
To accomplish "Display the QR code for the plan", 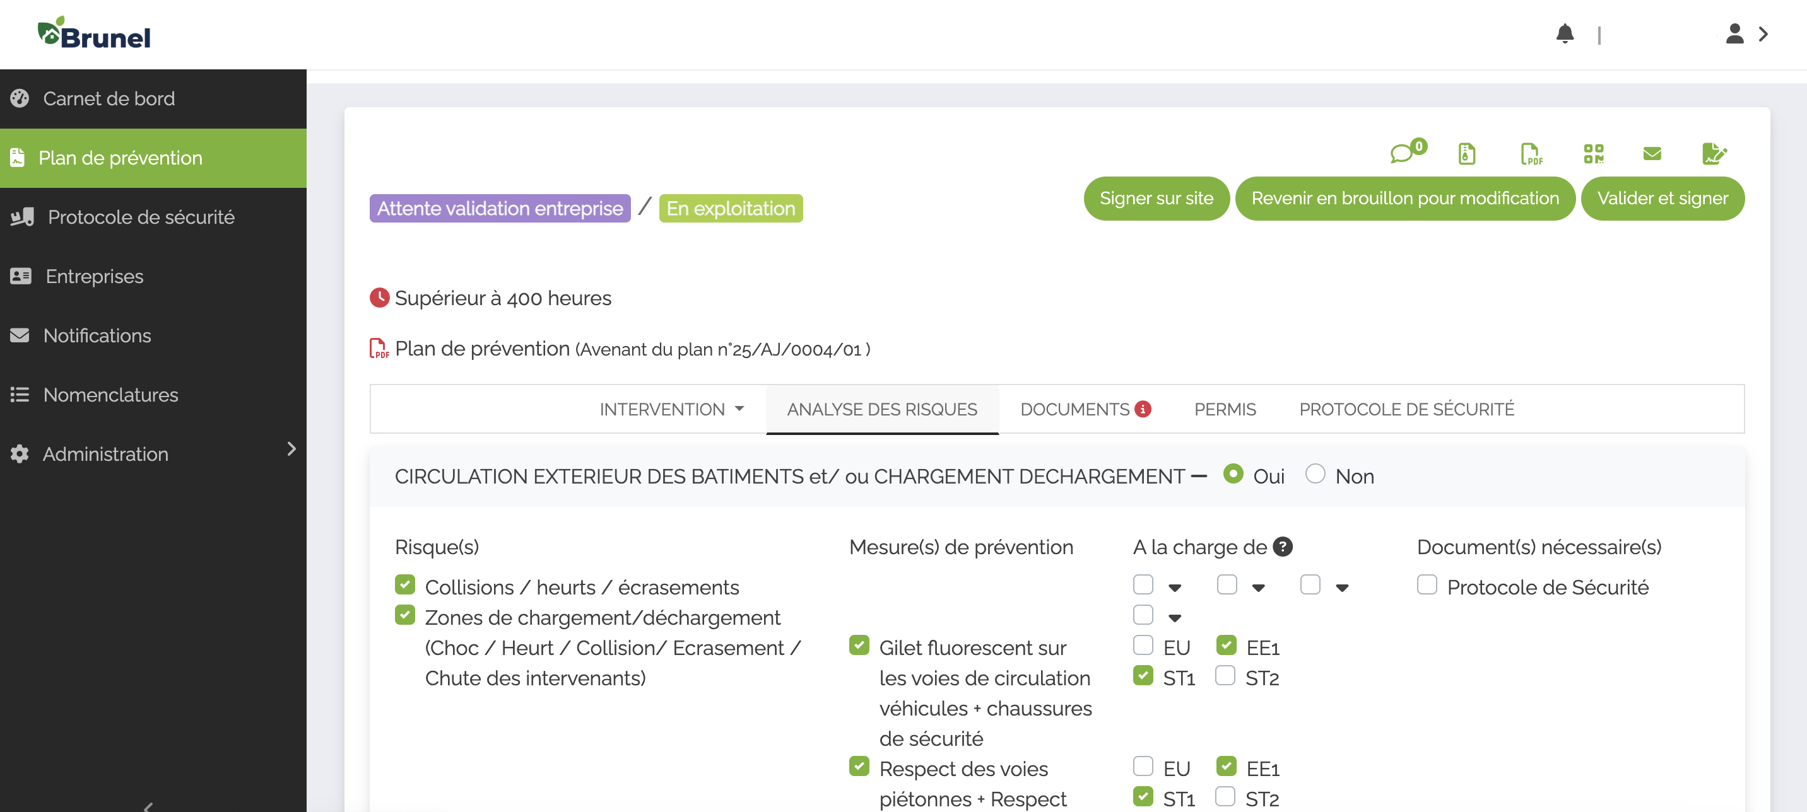I will (x=1594, y=154).
